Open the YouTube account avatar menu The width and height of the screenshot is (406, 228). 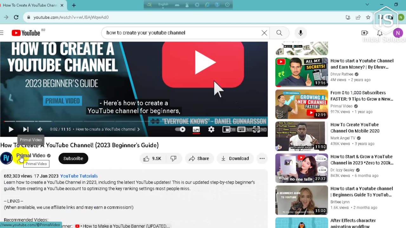coord(398,33)
